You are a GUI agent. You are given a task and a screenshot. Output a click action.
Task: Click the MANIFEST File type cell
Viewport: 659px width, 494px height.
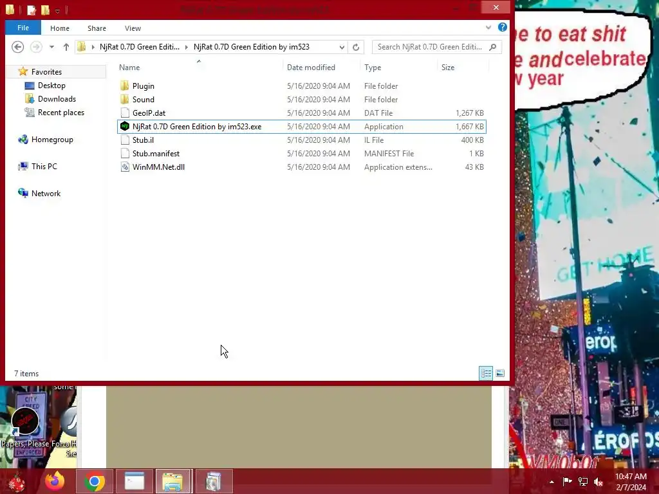[389, 153]
